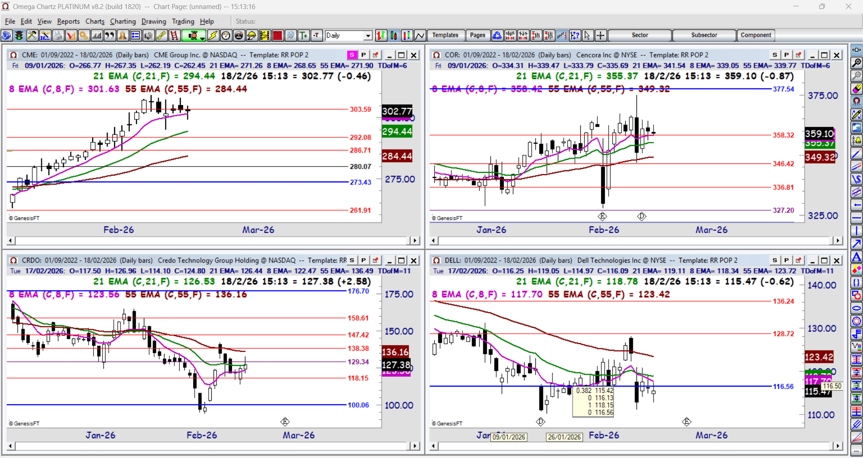
Task: Open the Daily timeframe dropdown
Action: (x=368, y=35)
